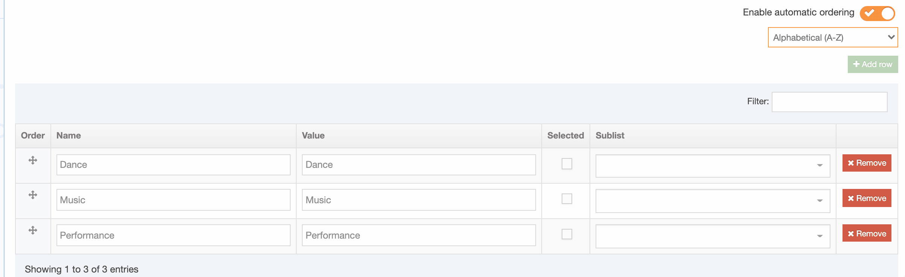Delete the Performance row with Remove

click(867, 234)
